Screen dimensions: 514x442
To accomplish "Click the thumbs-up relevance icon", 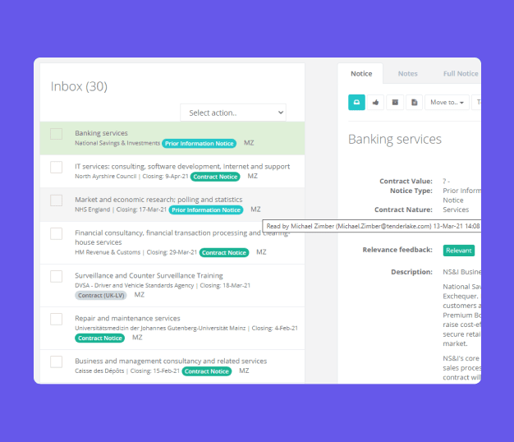I will [x=376, y=103].
